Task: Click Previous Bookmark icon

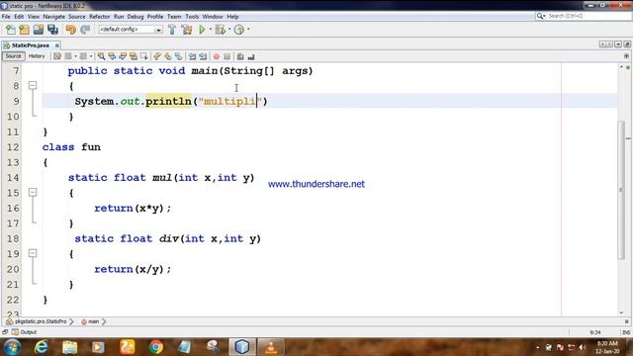Action: tap(157, 56)
